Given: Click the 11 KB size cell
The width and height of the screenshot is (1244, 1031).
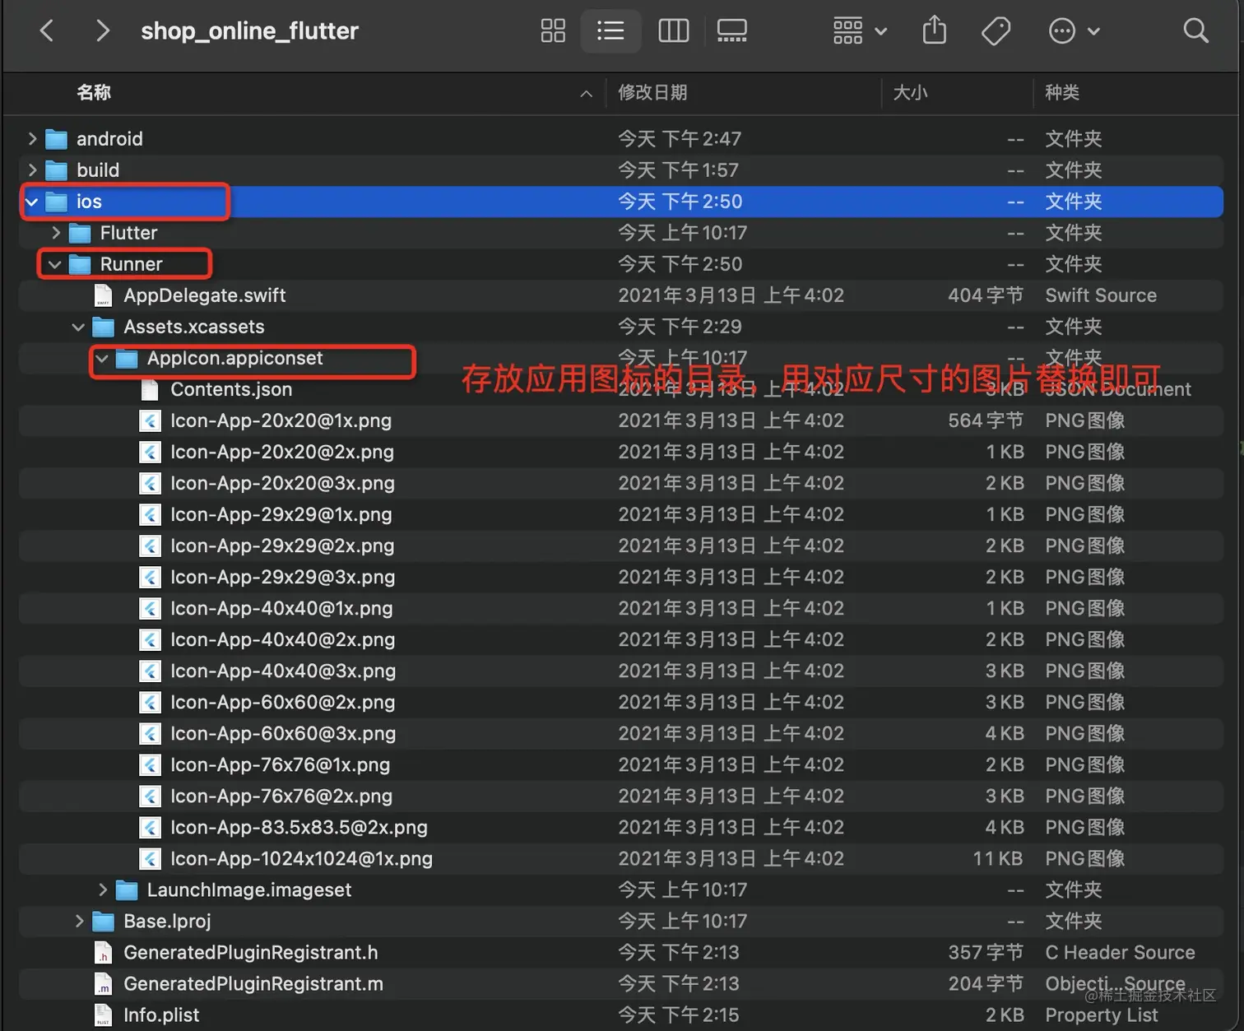Looking at the screenshot, I should [x=998, y=858].
